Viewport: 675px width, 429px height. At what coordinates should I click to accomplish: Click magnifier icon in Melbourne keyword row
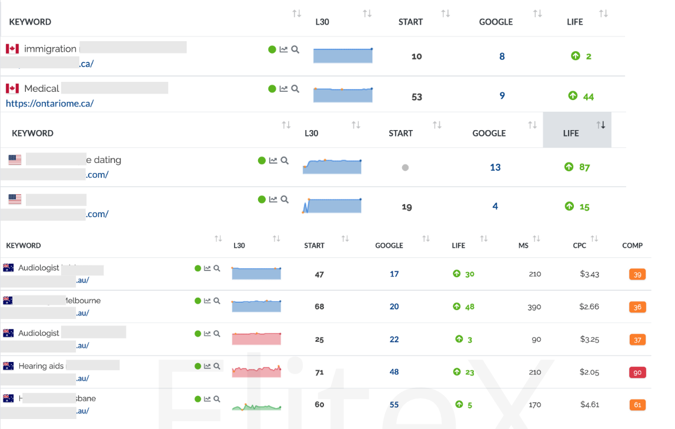point(217,301)
